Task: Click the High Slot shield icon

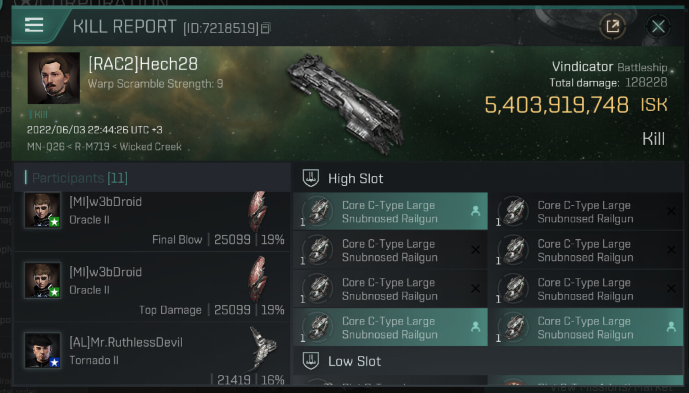Action: point(310,178)
